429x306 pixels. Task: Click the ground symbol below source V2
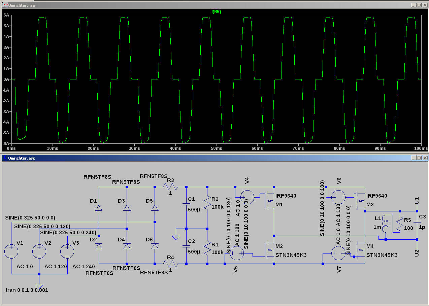39,286
